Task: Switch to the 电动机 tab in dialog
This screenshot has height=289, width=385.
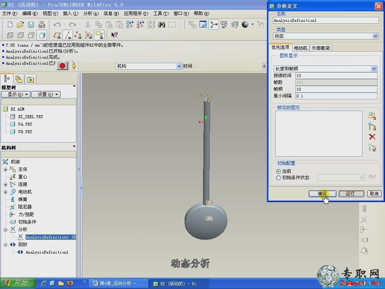Action: pyautogui.click(x=300, y=48)
